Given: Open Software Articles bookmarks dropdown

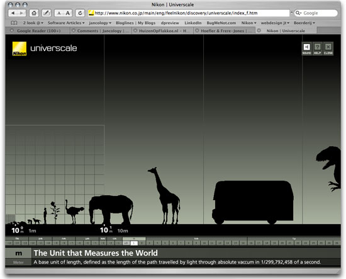Looking at the screenshot, I should pyautogui.click(x=66, y=23).
